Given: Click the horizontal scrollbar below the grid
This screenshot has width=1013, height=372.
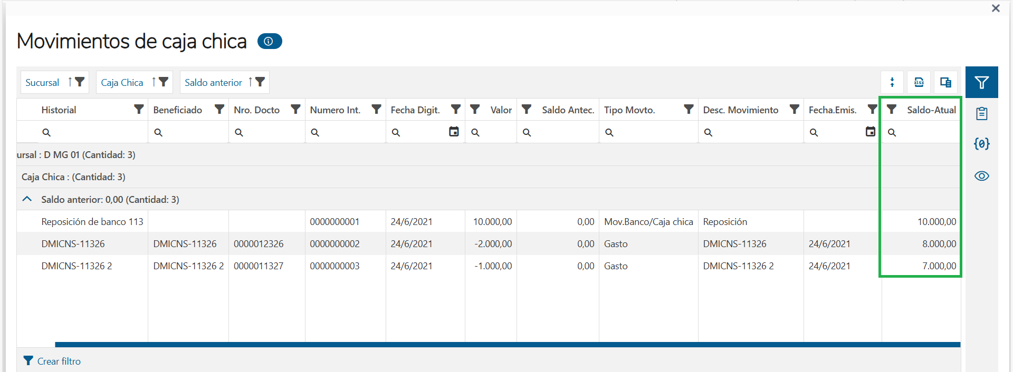Looking at the screenshot, I should (x=506, y=345).
